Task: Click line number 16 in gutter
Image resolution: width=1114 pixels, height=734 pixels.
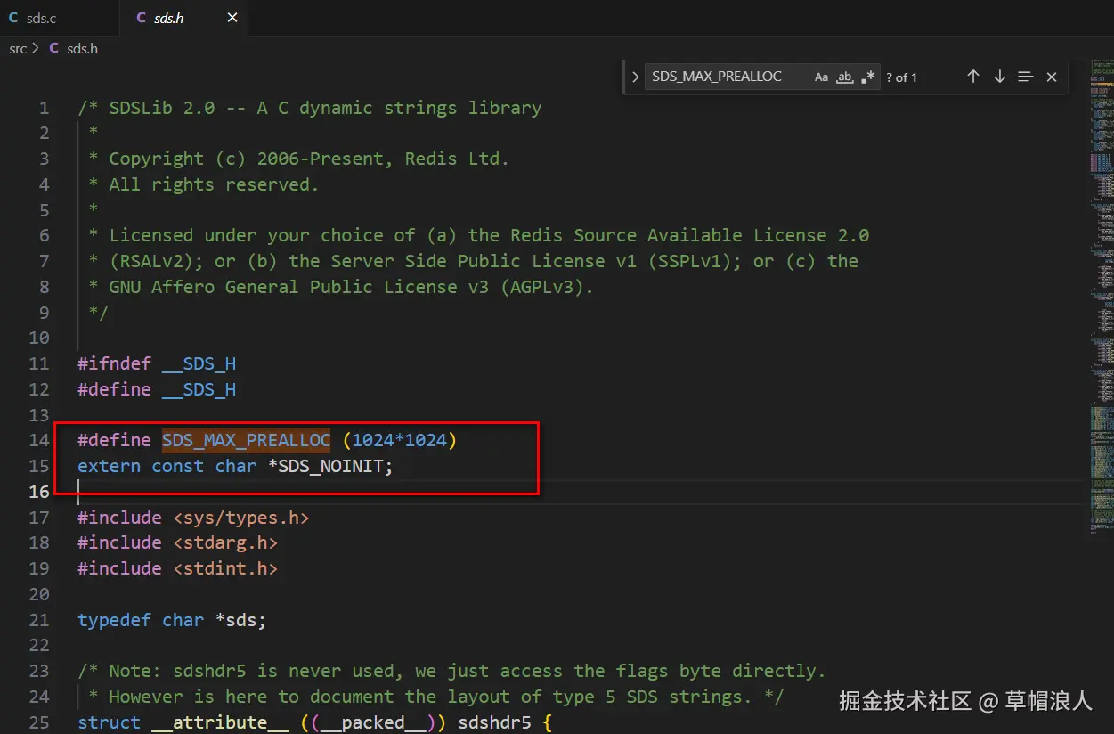Action: (39, 492)
